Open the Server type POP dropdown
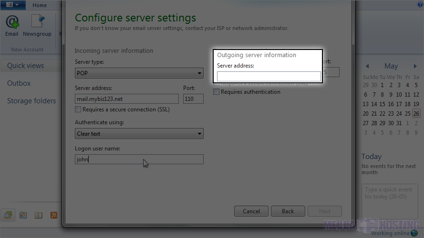 (139, 73)
